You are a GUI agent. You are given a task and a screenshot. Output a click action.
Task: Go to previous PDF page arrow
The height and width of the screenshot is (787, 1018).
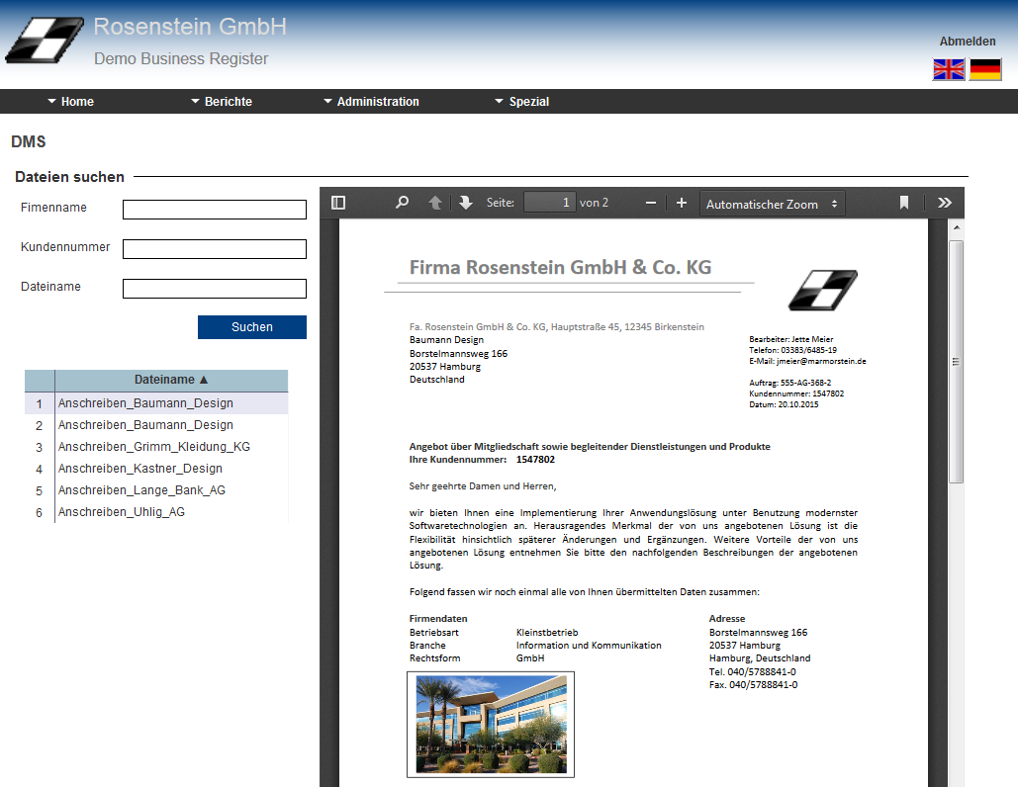[434, 203]
